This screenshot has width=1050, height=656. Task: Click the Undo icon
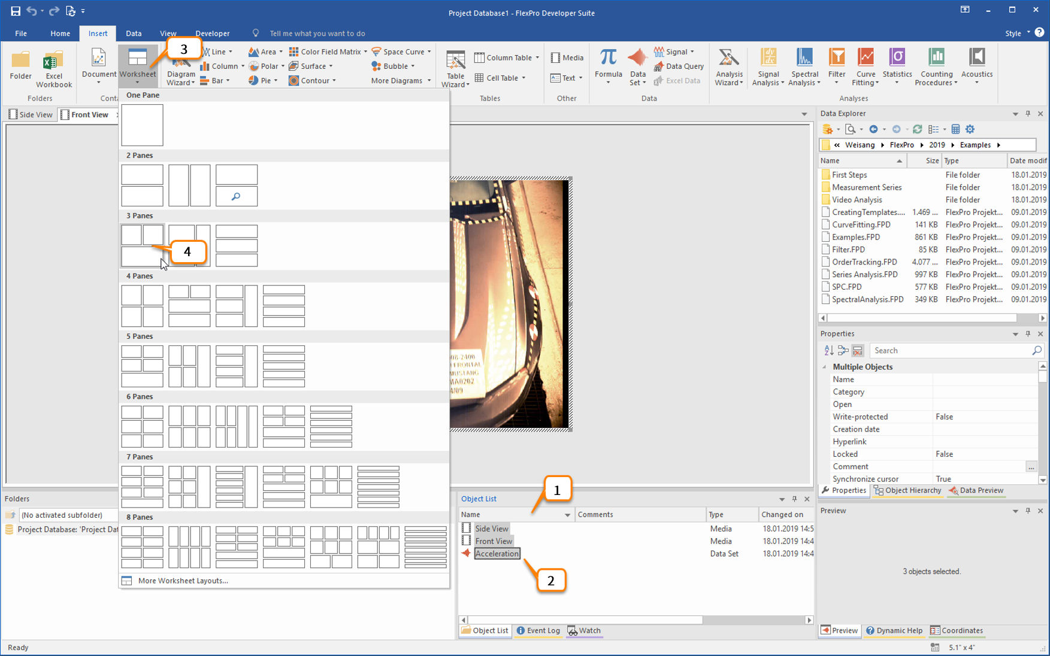32,11
